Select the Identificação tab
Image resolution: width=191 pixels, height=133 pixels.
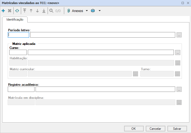[15, 19]
